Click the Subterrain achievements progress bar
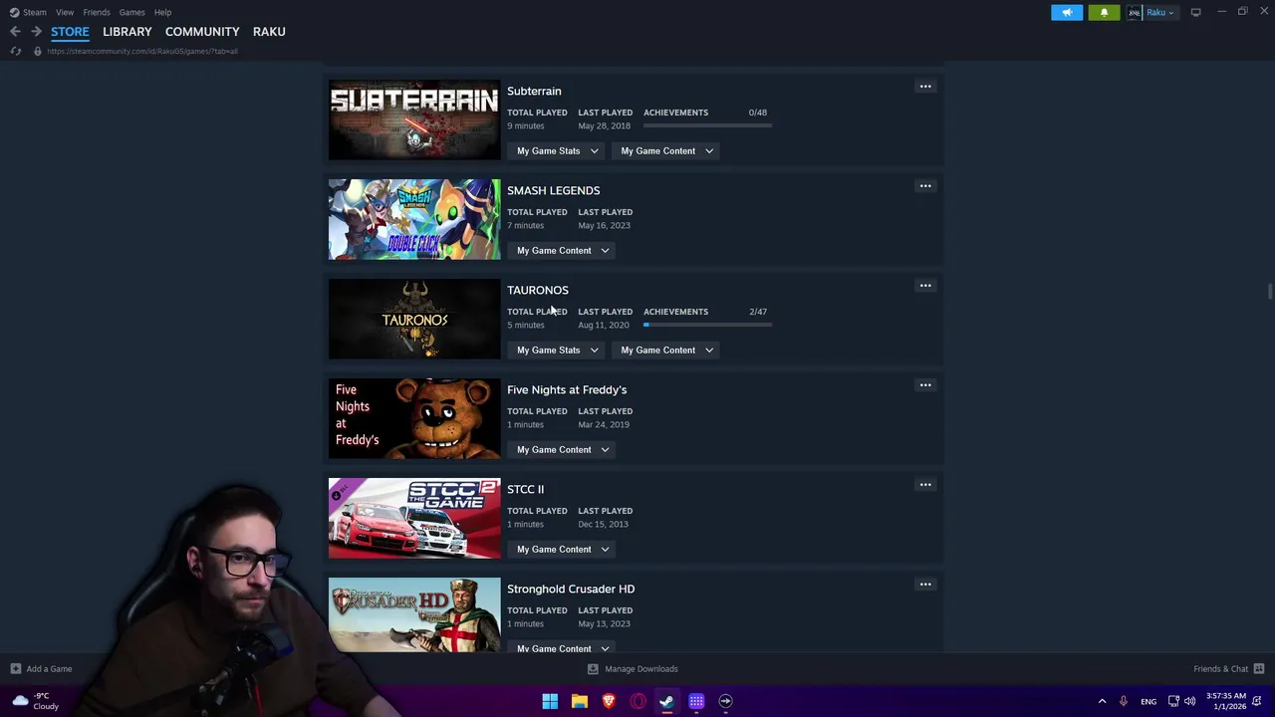Viewport: 1275px width, 717px height. (x=707, y=125)
